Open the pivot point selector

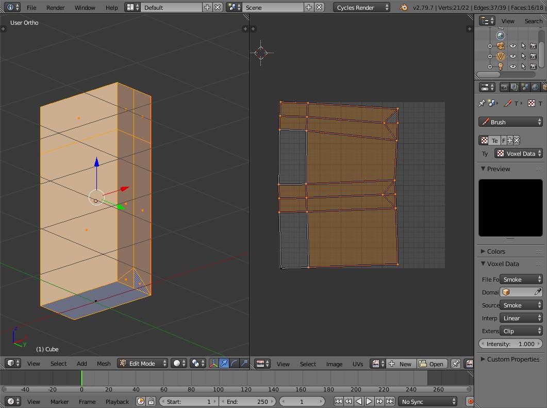pyautogui.click(x=198, y=363)
